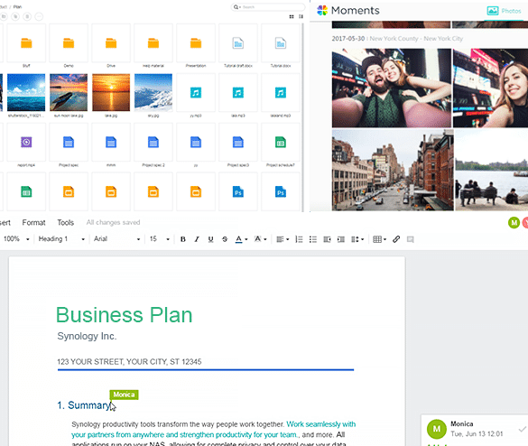Toggle the numbered list

(x=299, y=239)
